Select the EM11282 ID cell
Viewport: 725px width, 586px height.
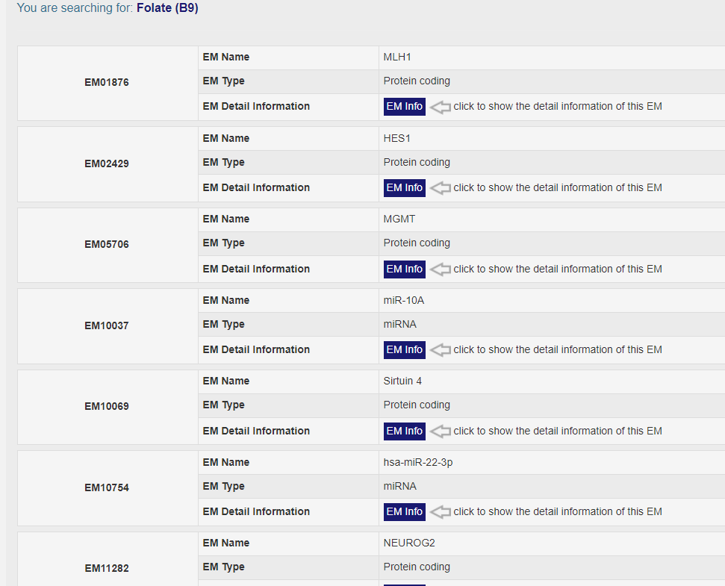click(x=107, y=569)
